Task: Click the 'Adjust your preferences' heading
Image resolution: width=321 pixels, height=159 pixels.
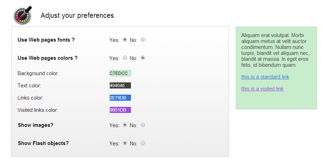Action: pos(77,15)
